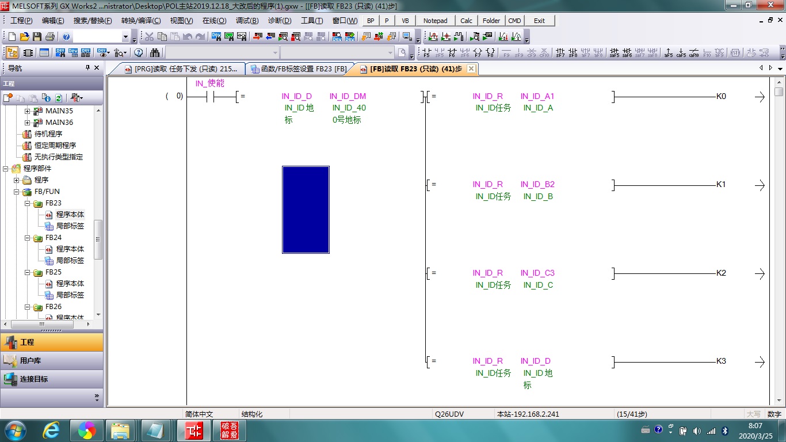Insert rising pulse contact sF7 icon
This screenshot has height=442, width=786.
[x=560, y=53]
